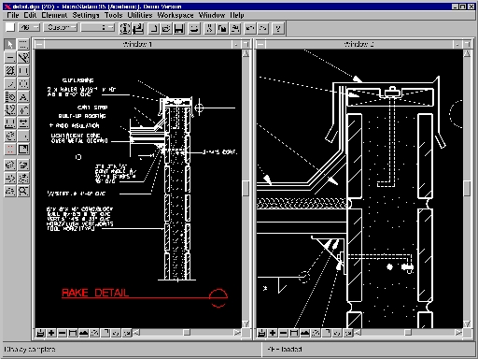Click the Undo icon in toolbar

click(250, 28)
